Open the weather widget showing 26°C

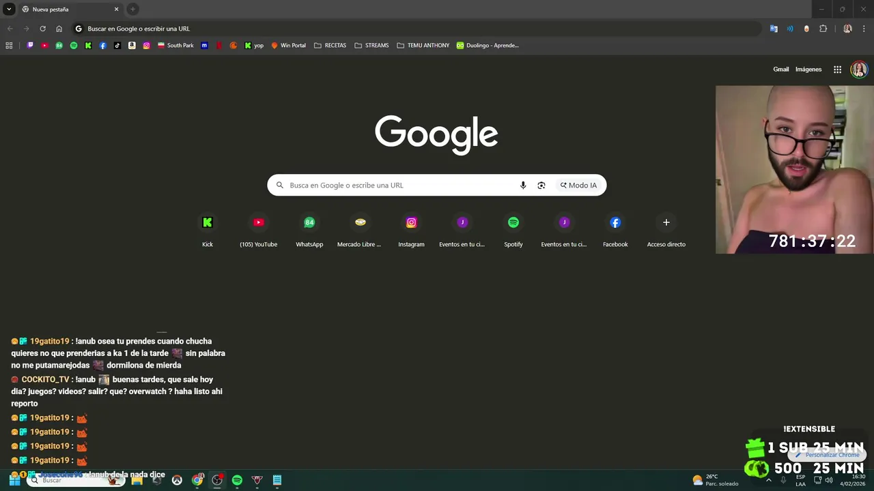[716, 480]
